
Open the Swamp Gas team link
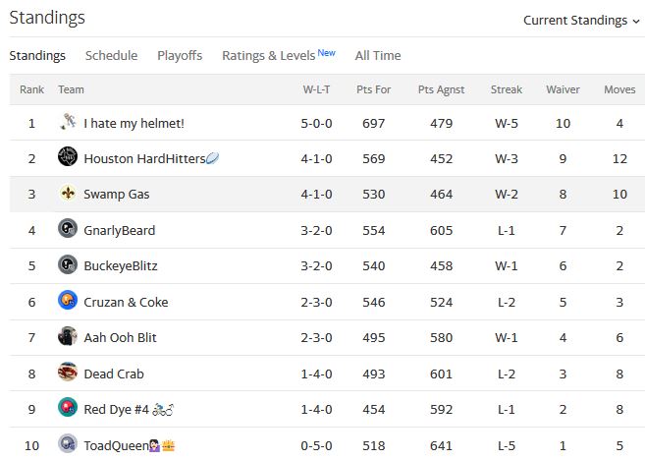tap(117, 195)
